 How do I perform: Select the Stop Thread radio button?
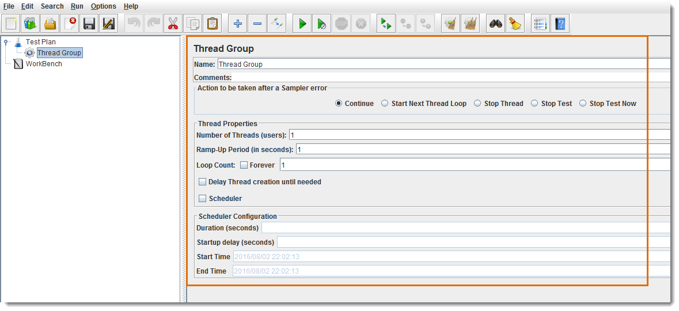coord(477,104)
